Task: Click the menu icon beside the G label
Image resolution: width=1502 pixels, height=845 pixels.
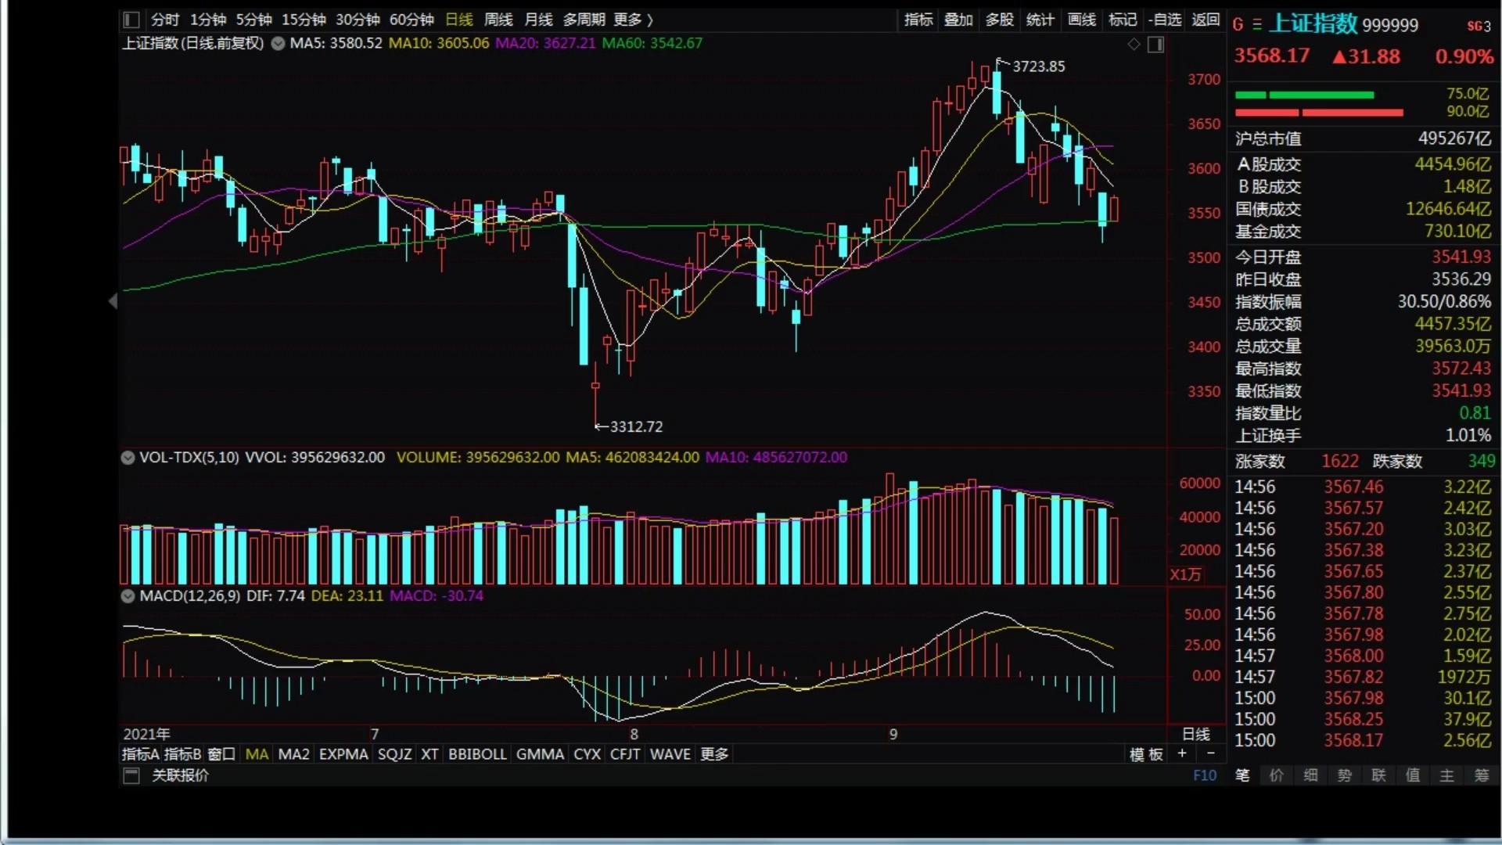Action: click(x=1256, y=25)
